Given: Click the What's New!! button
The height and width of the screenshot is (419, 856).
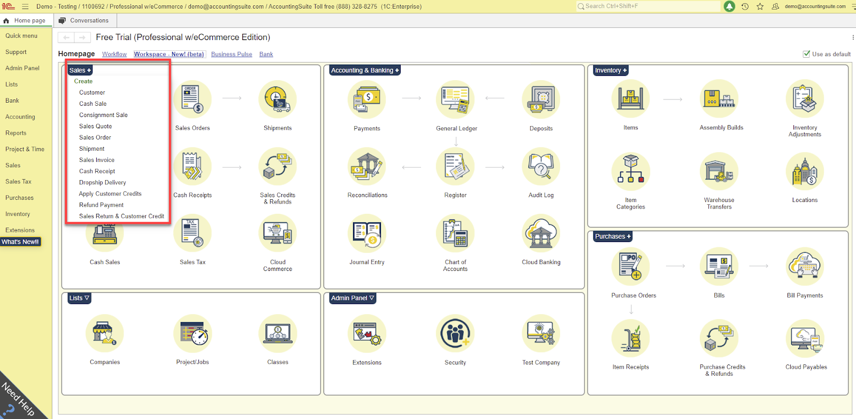Looking at the screenshot, I should coord(20,242).
